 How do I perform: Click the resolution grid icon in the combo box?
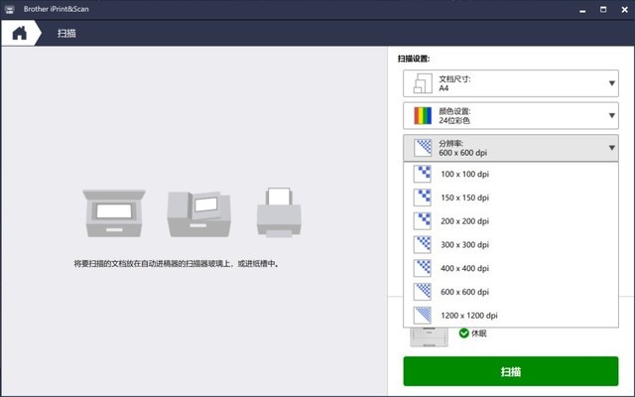coord(423,148)
